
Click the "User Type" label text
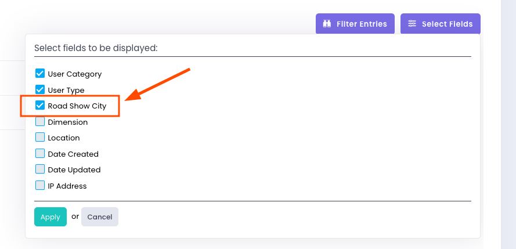tap(66, 91)
